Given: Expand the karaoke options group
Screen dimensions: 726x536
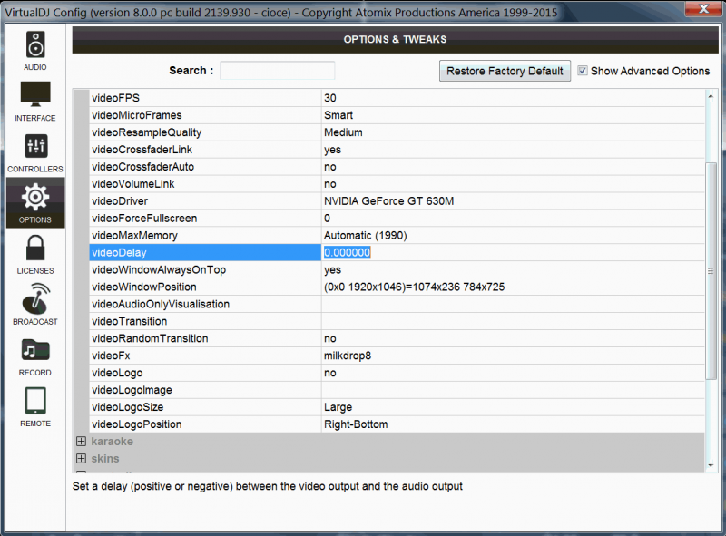Looking at the screenshot, I should [x=81, y=441].
